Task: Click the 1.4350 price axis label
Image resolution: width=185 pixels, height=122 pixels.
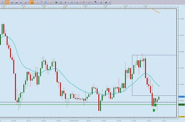Action: 181,68
